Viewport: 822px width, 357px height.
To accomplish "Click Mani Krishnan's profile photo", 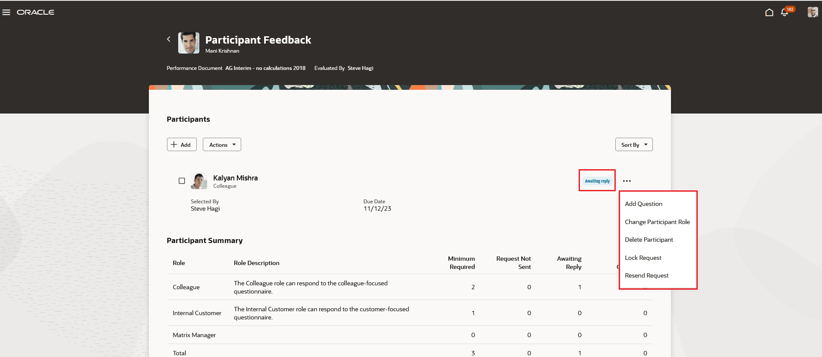I will (189, 43).
